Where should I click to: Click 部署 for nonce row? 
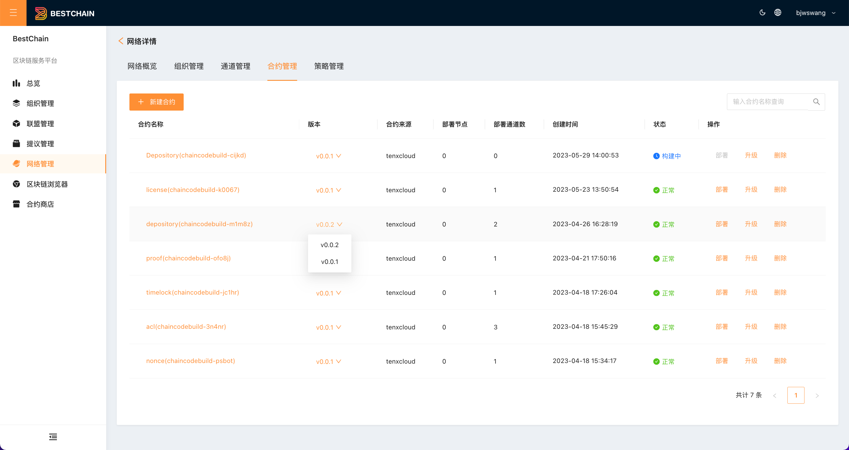coord(722,361)
